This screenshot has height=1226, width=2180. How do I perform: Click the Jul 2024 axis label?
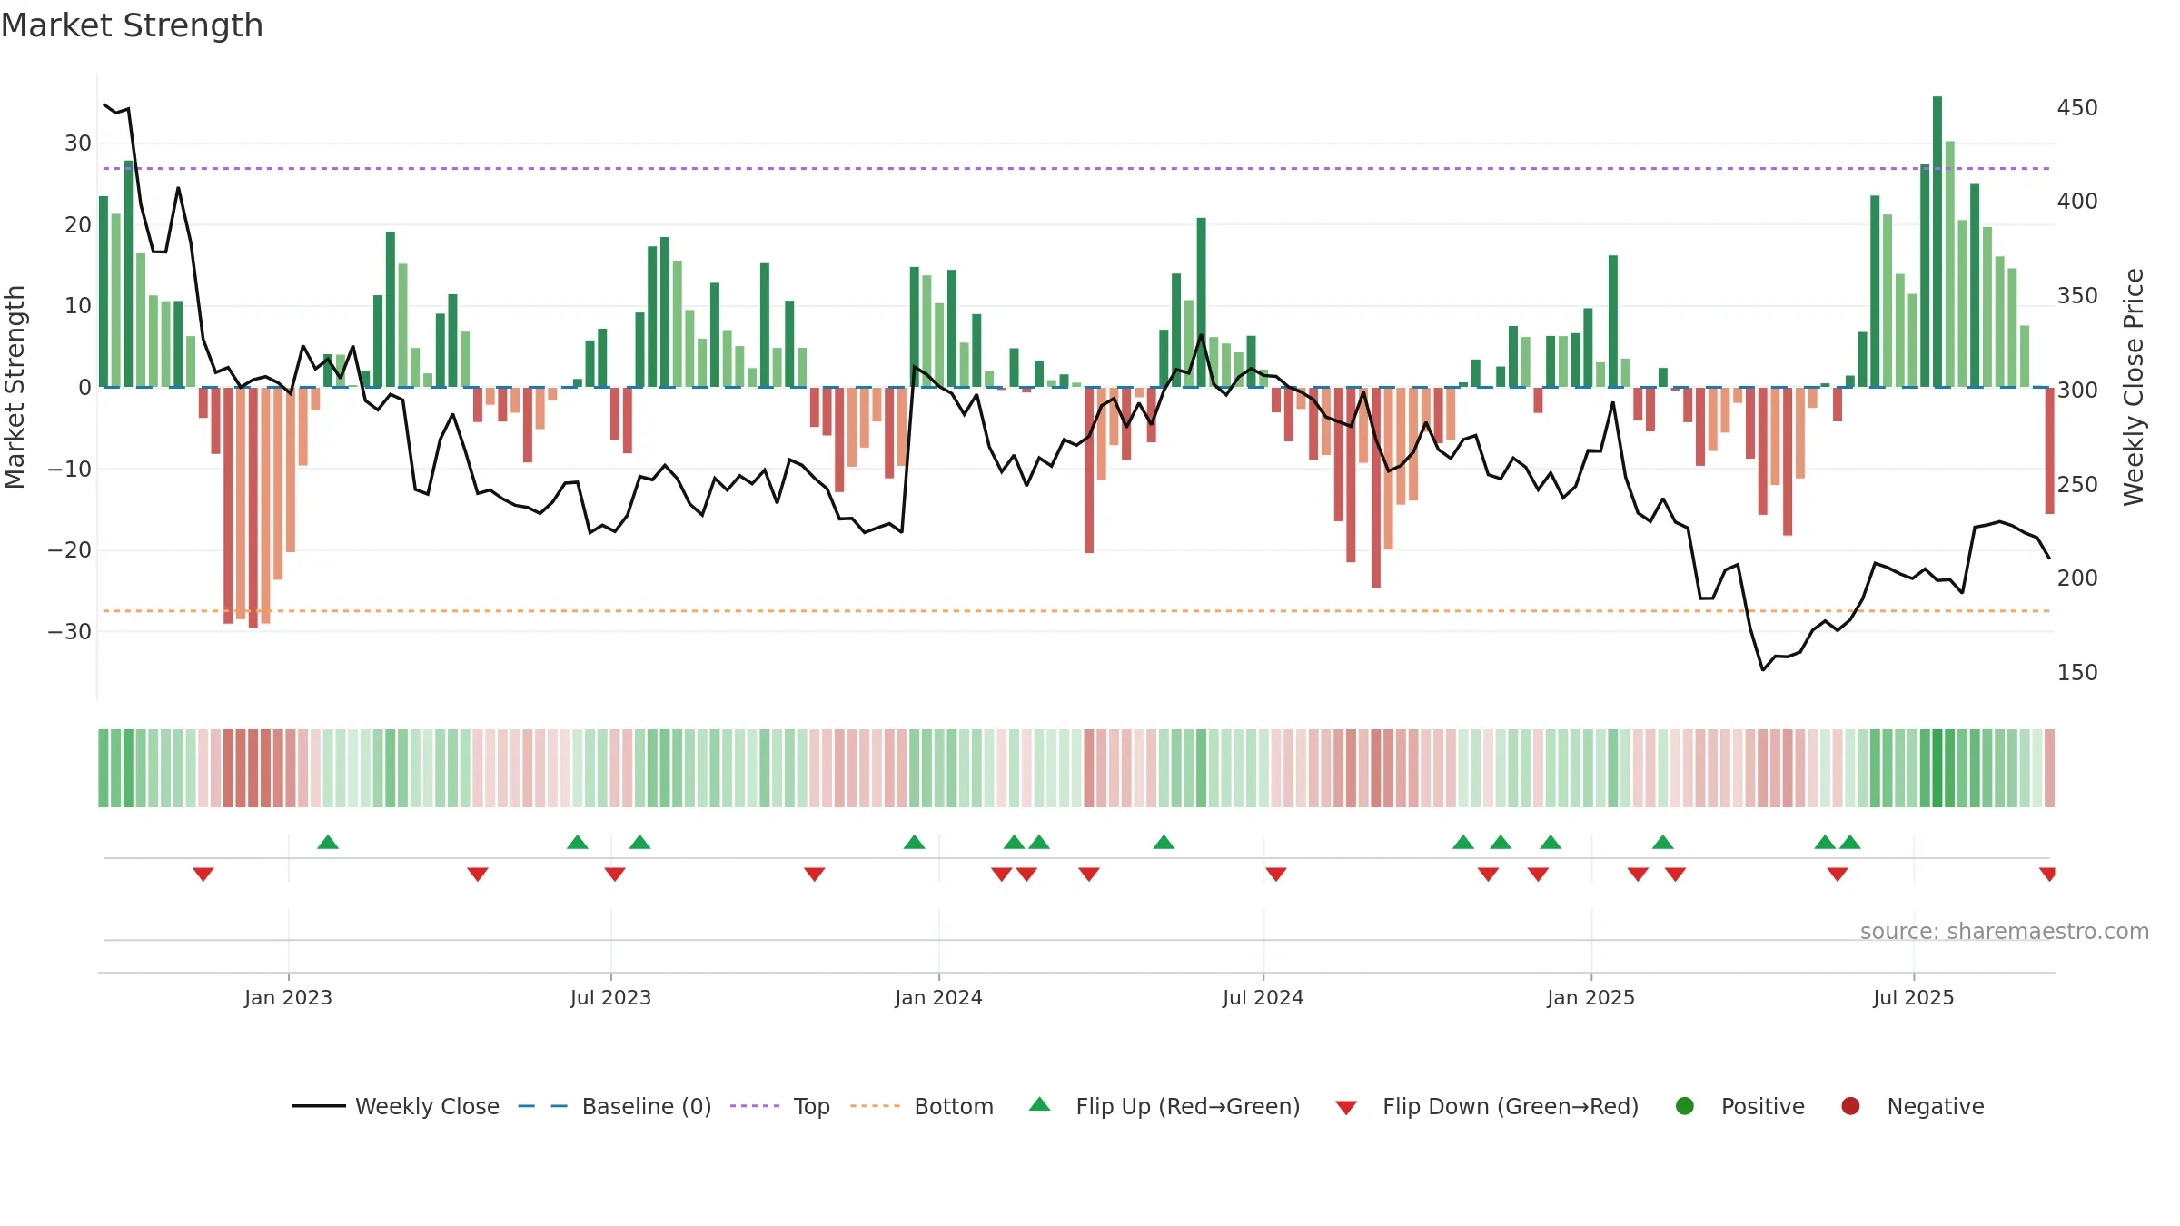click(1263, 997)
